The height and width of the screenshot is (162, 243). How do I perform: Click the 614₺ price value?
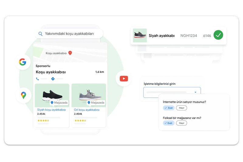pyautogui.click(x=207, y=36)
